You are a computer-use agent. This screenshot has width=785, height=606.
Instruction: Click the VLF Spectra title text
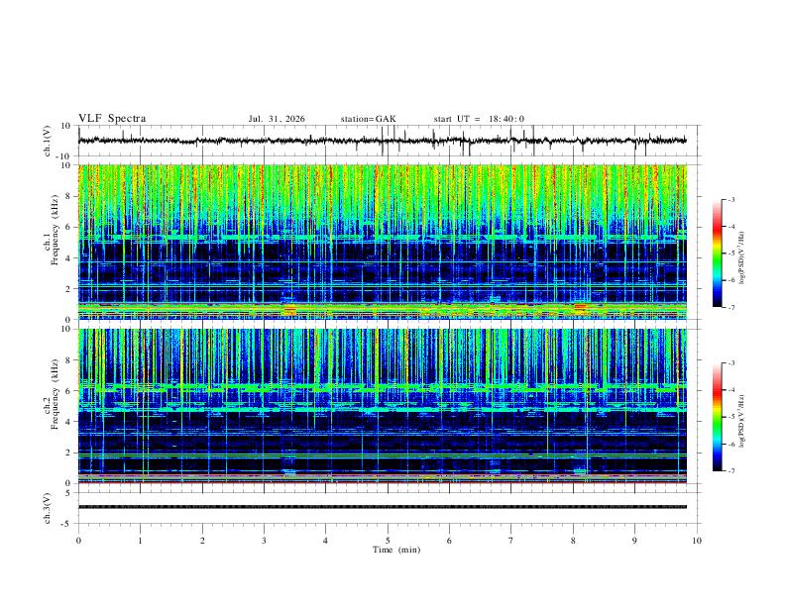(112, 119)
